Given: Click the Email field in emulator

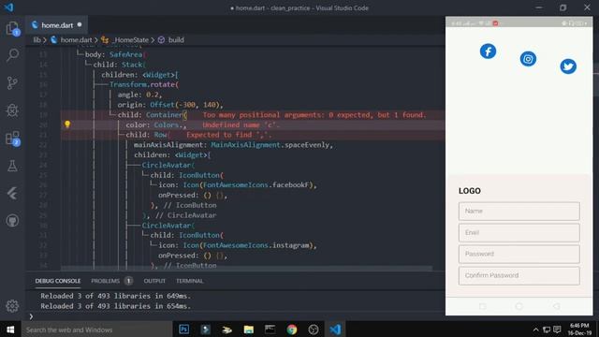Looking at the screenshot, I should coord(519,232).
